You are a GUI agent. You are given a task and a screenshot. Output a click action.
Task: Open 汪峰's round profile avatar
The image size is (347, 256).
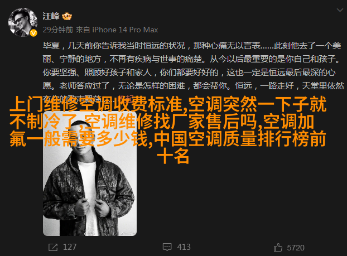23,22
